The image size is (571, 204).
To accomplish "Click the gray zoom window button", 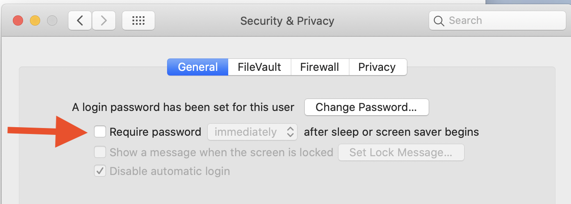I will click(52, 20).
